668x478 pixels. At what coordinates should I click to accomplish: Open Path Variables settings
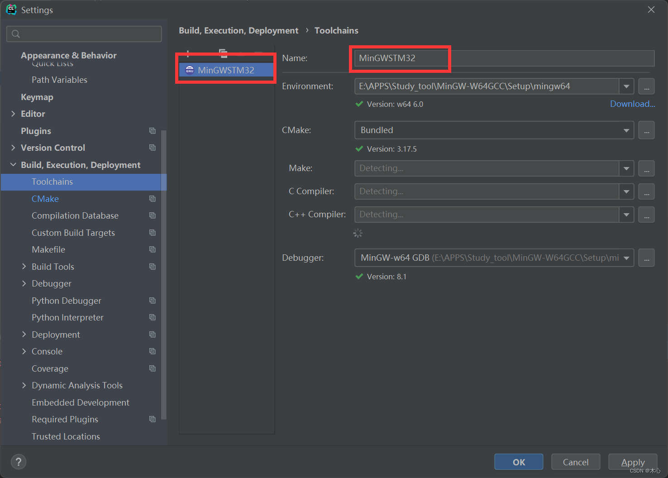[x=59, y=80]
